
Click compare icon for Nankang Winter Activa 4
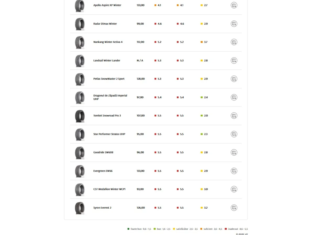pyautogui.click(x=234, y=42)
